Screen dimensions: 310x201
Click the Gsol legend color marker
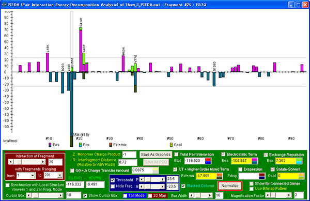[171, 145]
